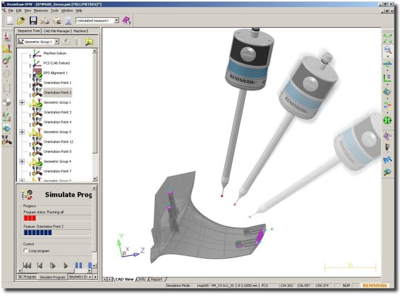Toggle the light bulb beside Orientation Point 5
This screenshot has height=296, width=402.
click(x=30, y=154)
